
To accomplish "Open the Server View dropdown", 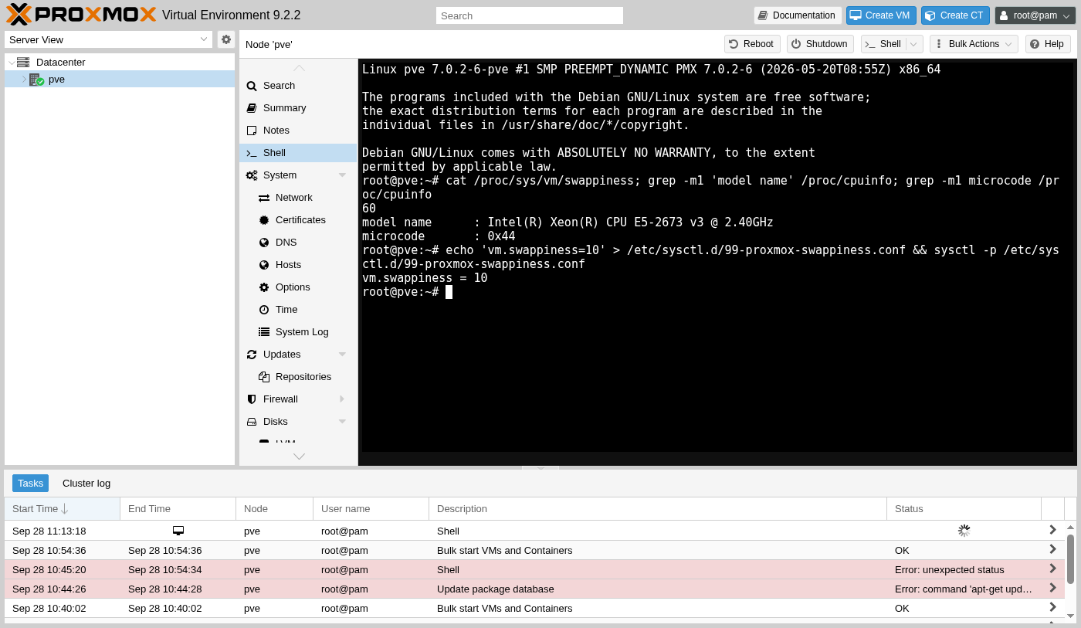I will (x=204, y=39).
